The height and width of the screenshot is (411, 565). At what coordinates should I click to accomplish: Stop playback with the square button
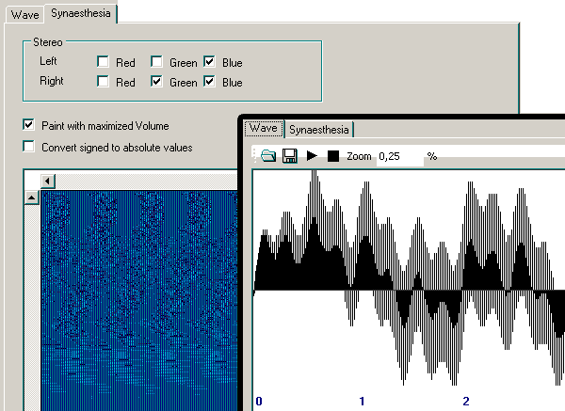click(333, 156)
